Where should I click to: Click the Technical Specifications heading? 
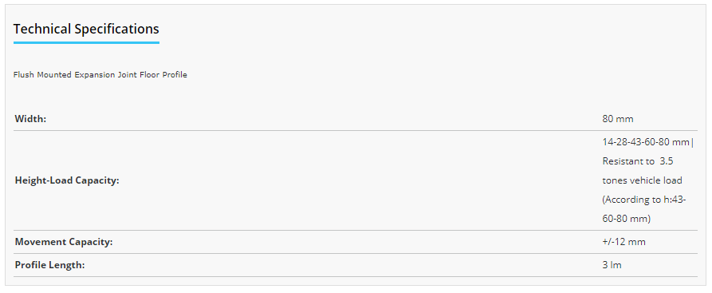click(86, 29)
